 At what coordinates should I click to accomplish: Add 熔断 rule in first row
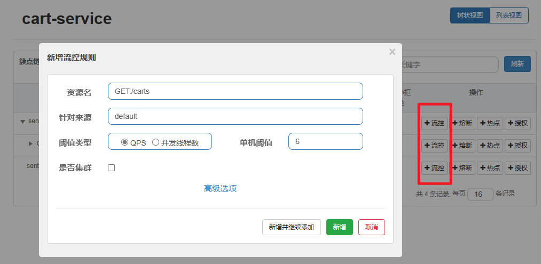tap(462, 123)
